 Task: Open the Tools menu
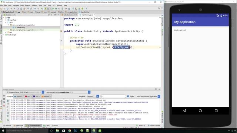tap(49, 6)
